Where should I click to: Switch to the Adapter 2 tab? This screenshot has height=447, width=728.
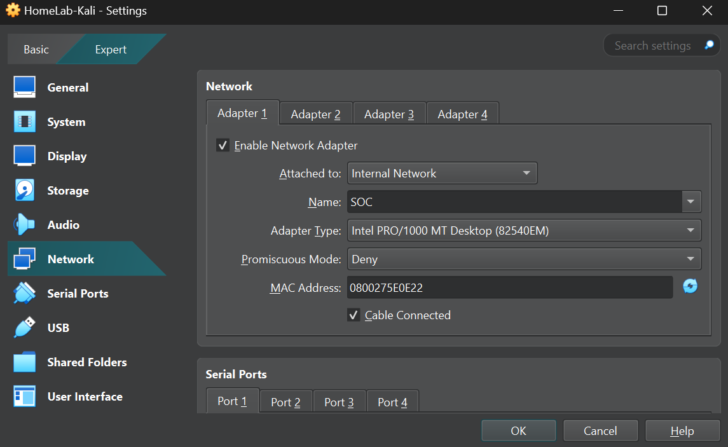coord(315,113)
